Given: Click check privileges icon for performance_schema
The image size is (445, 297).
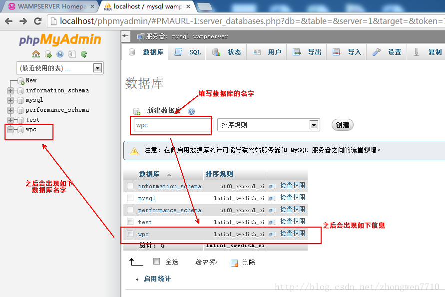Looking at the screenshot, I should tap(273, 210).
